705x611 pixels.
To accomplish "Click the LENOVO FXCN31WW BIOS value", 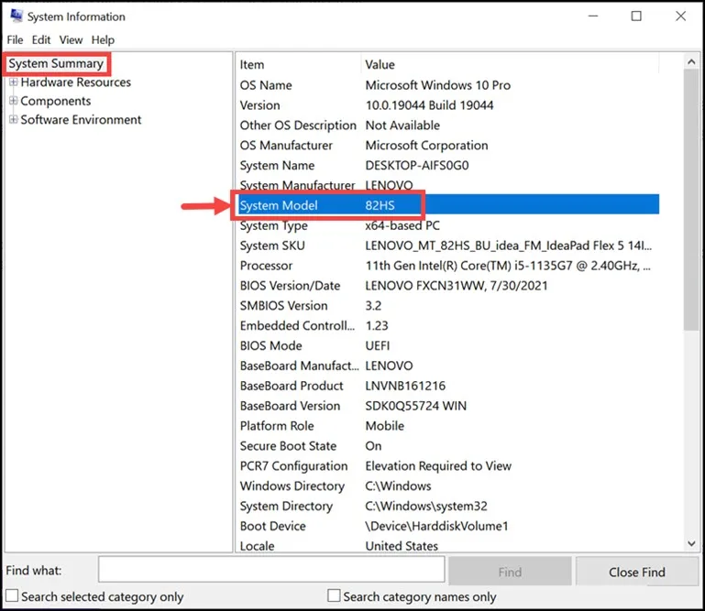I will click(457, 285).
